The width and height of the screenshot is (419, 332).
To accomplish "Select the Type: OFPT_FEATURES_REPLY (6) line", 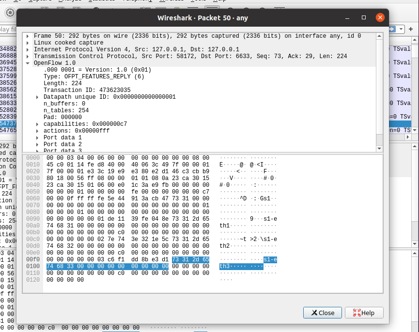I will coord(94,76).
